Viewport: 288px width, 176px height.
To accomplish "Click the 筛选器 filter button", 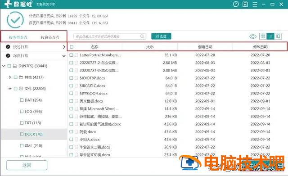I will click(161, 36).
